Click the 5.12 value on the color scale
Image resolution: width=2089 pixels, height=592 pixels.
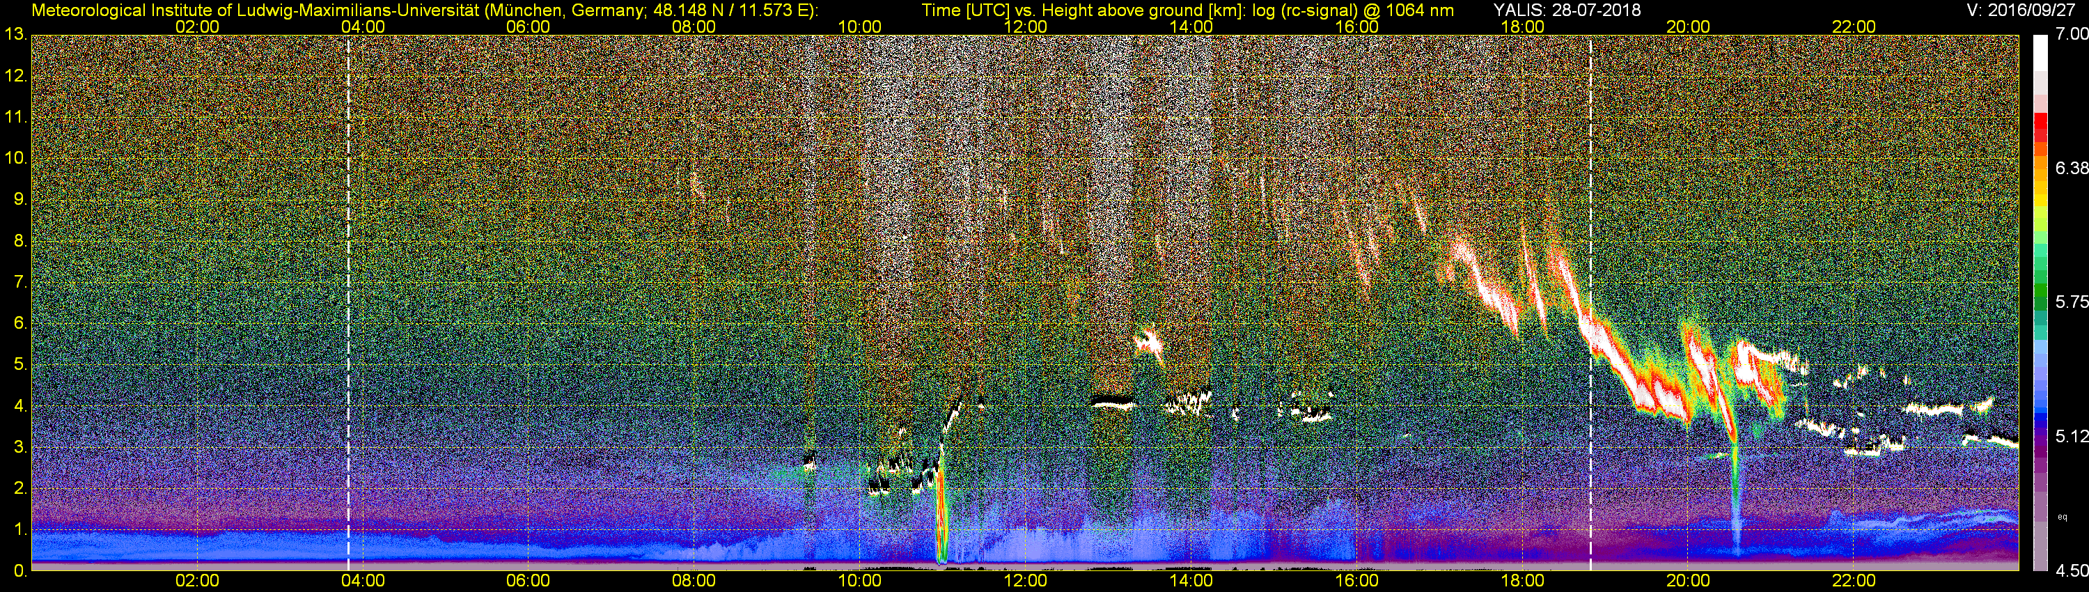coord(2071,436)
